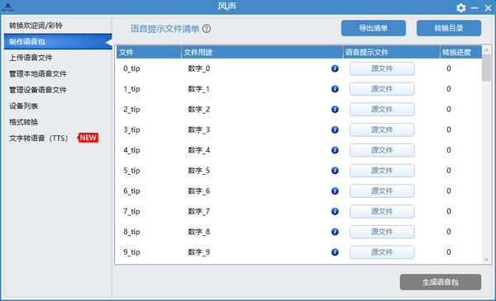Click the NEW badge beside 文字转语音
496x301 pixels.
pyautogui.click(x=88, y=138)
